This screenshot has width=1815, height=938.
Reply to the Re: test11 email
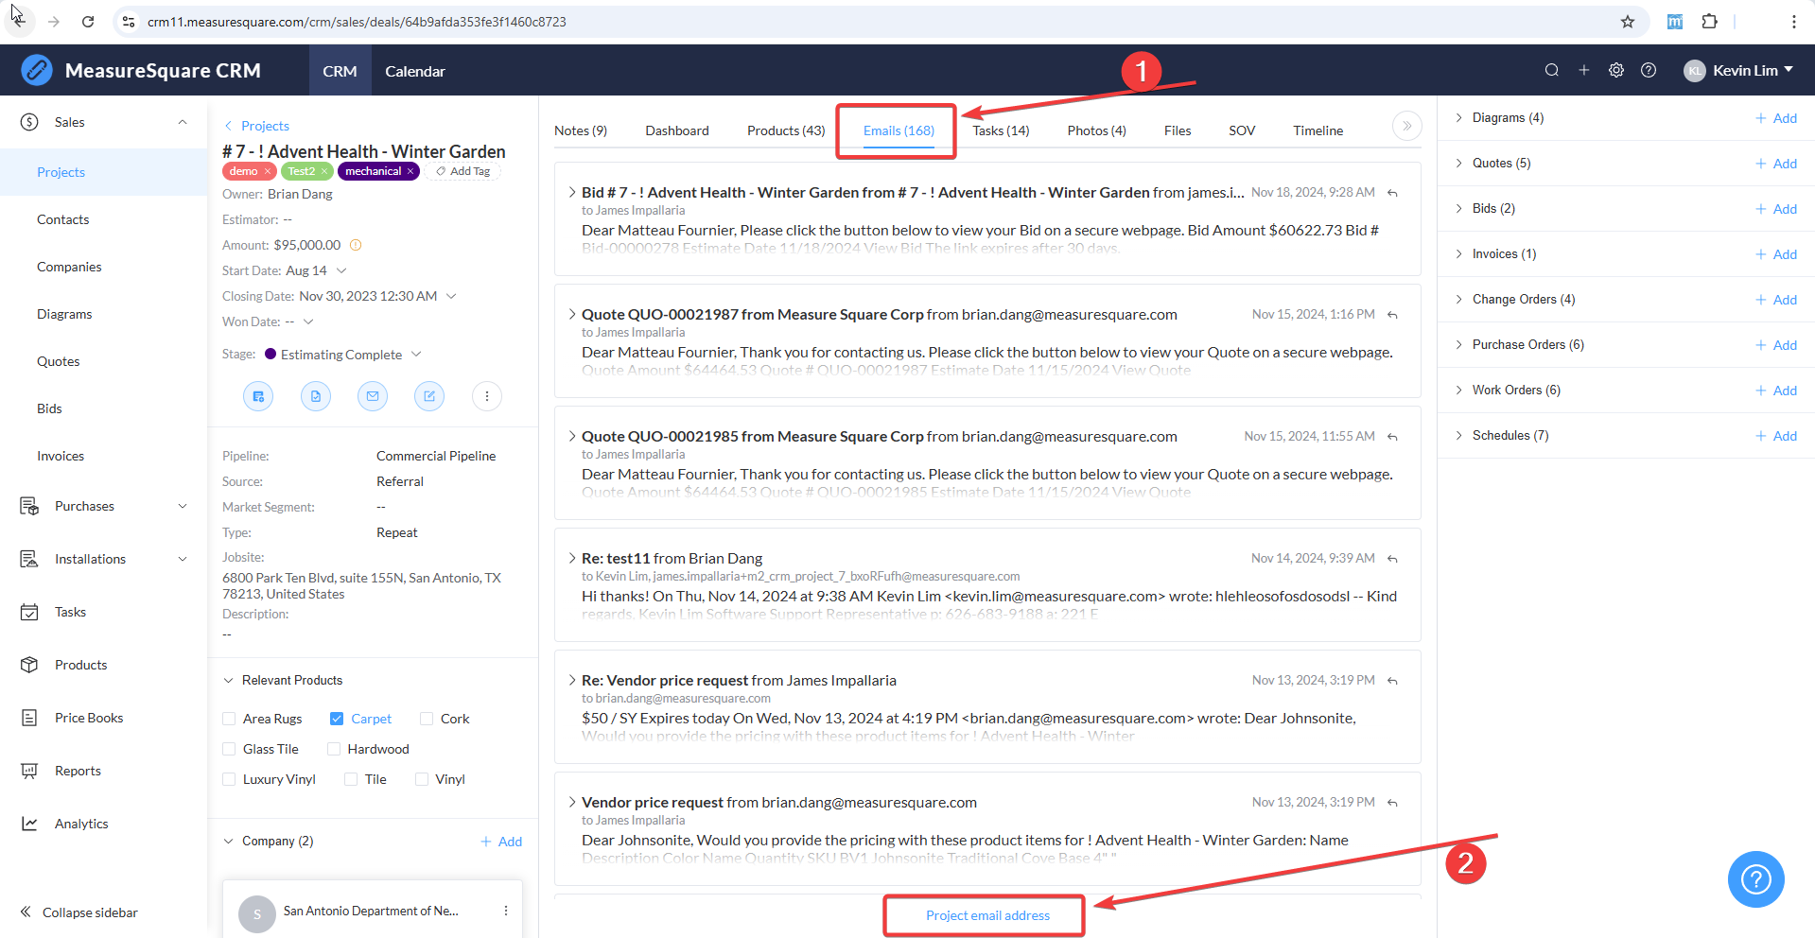[x=1392, y=559]
